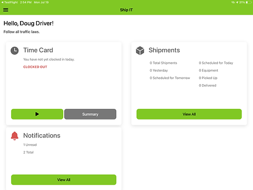The image size is (253, 190).
Task: Open the Time Card Summary button
Action: tap(90, 114)
